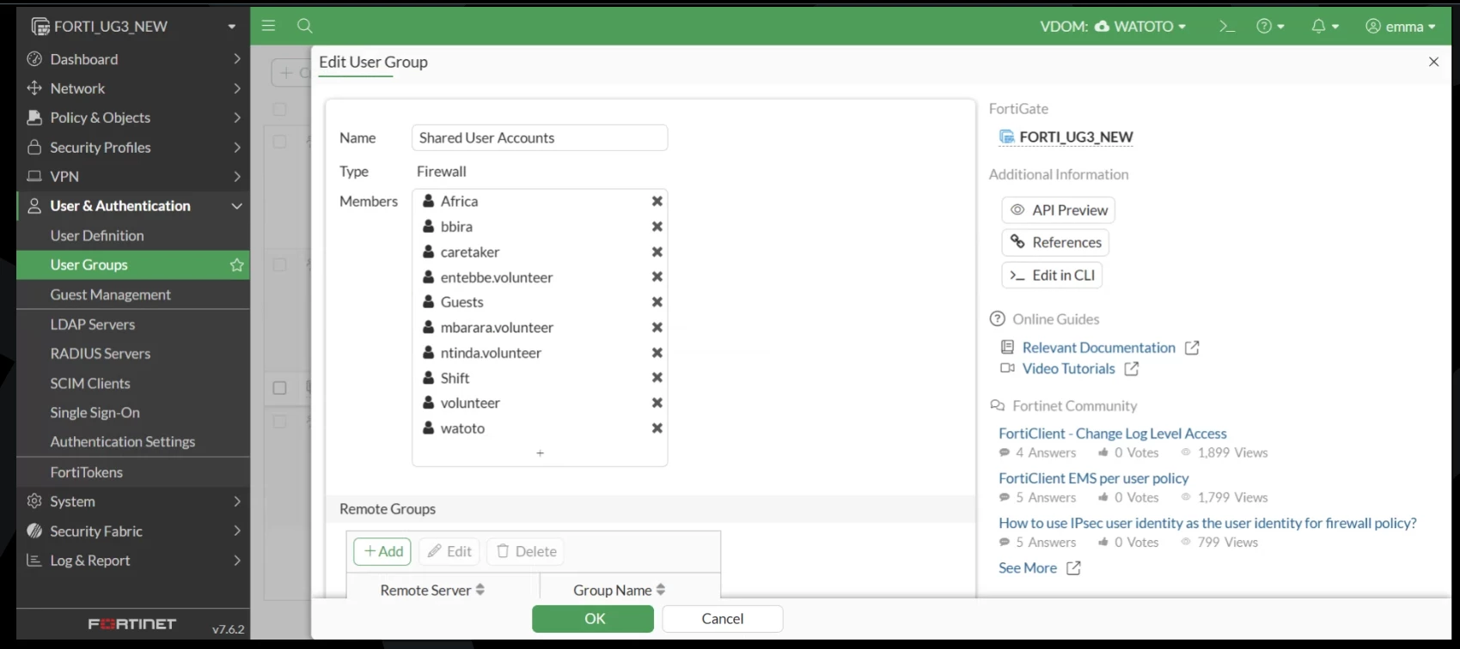Open the emma user account menu

(1401, 27)
